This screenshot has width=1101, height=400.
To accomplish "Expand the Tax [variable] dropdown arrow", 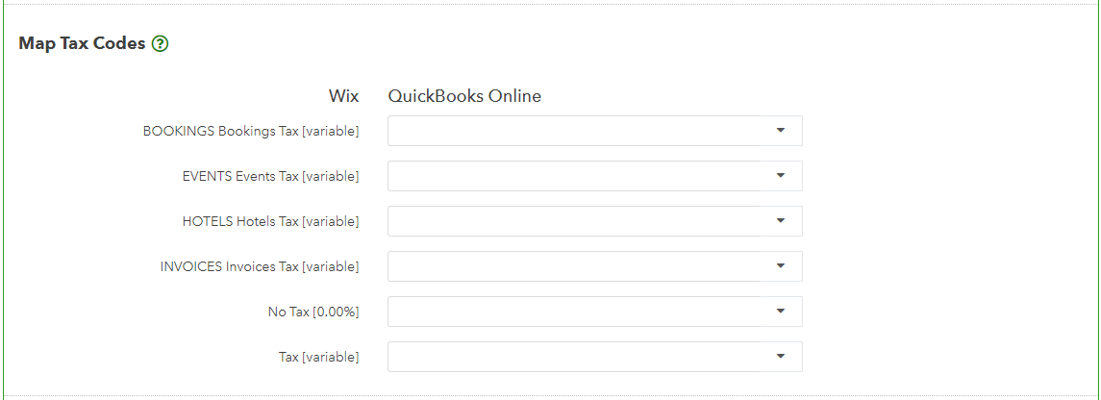I will [x=780, y=357].
